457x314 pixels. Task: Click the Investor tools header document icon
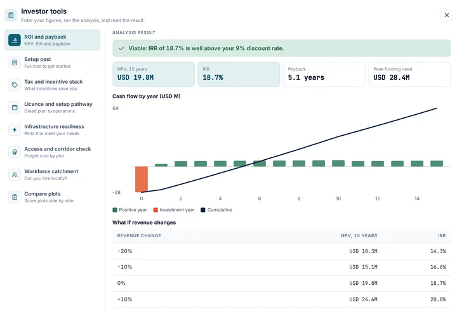coord(11,15)
